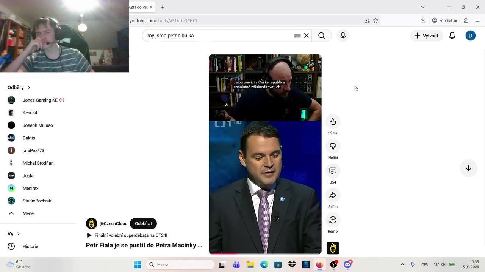The width and height of the screenshot is (485, 272).
Task: Open Windows Start menu
Action: tap(137, 265)
